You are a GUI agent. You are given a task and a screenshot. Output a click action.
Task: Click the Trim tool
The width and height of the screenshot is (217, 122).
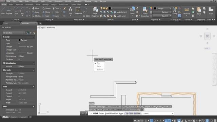pos(56,8)
